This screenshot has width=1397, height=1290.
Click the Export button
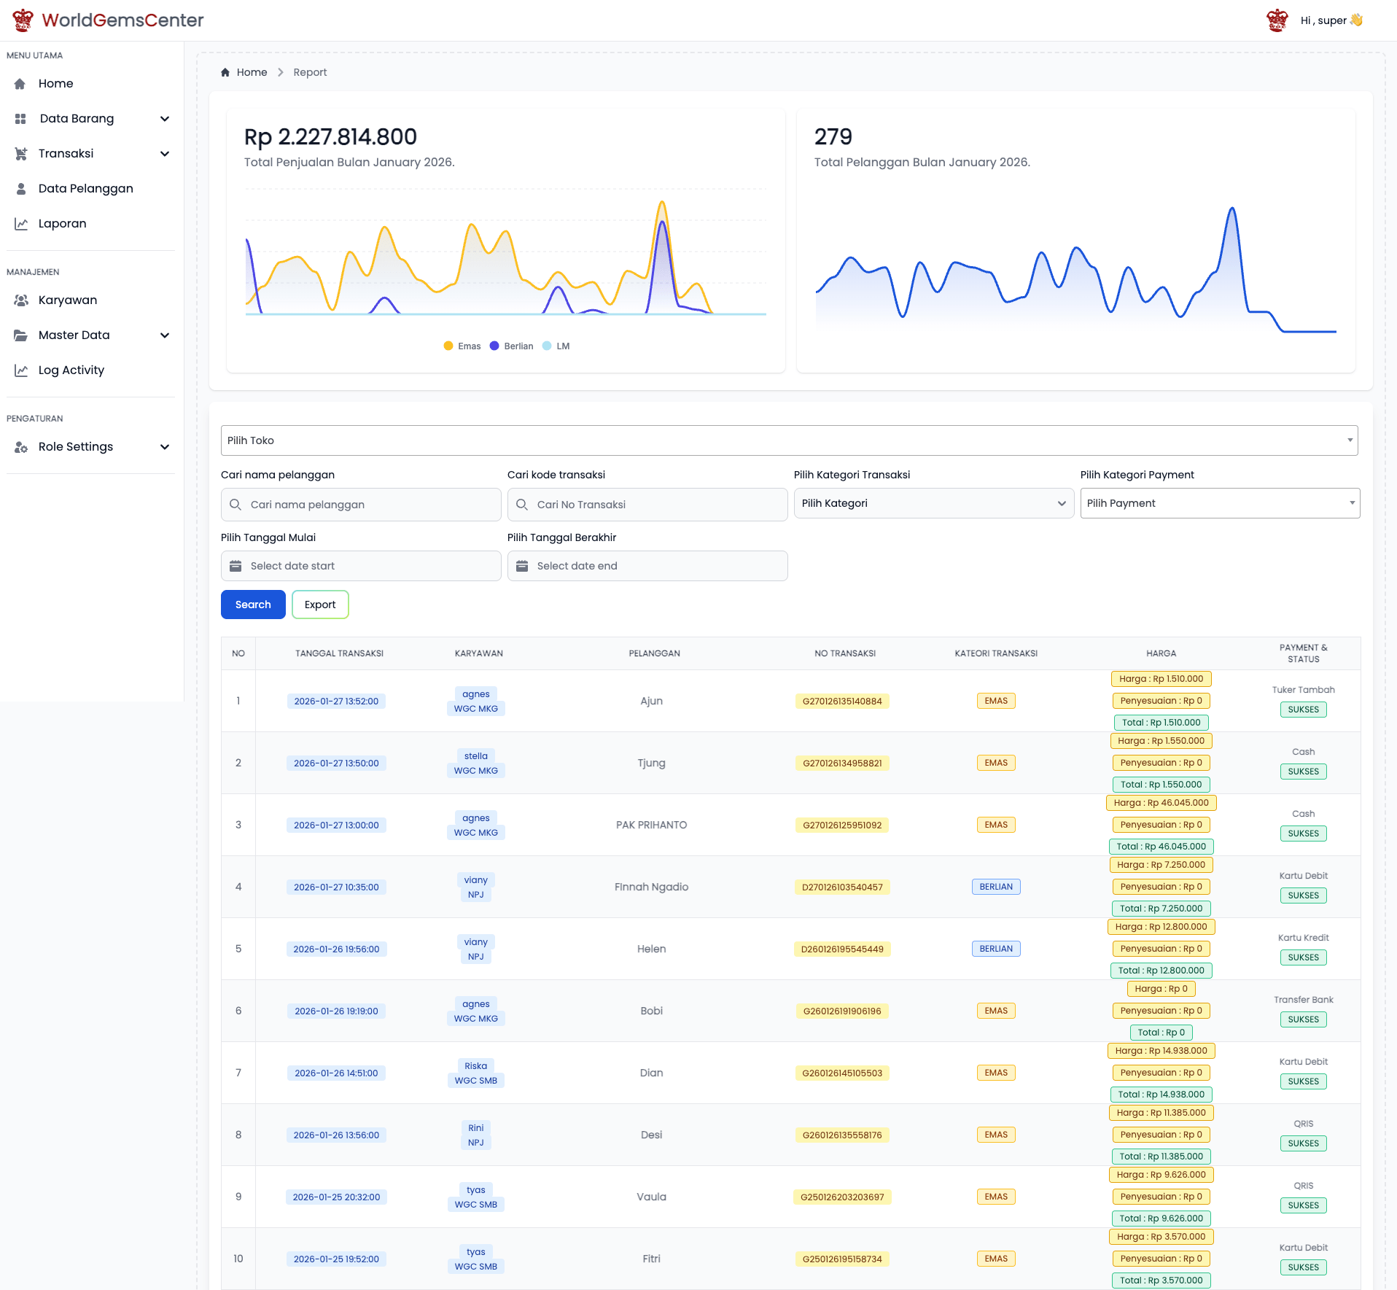(x=320, y=605)
